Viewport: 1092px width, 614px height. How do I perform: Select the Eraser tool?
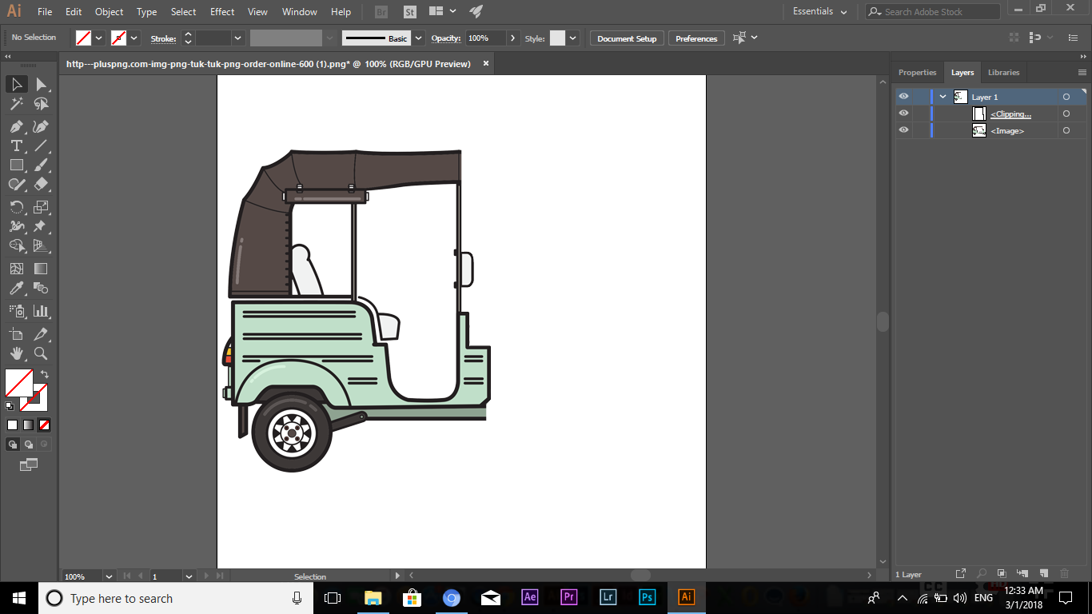(41, 184)
